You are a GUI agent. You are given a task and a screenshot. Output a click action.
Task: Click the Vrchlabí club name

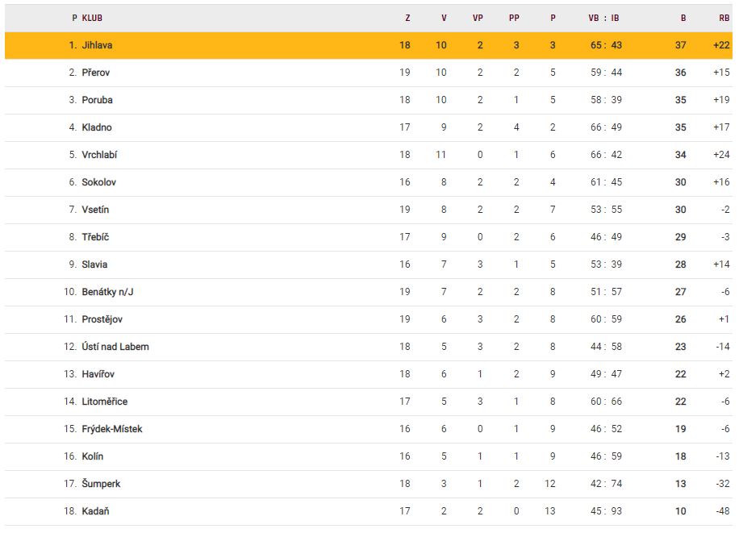pos(99,155)
